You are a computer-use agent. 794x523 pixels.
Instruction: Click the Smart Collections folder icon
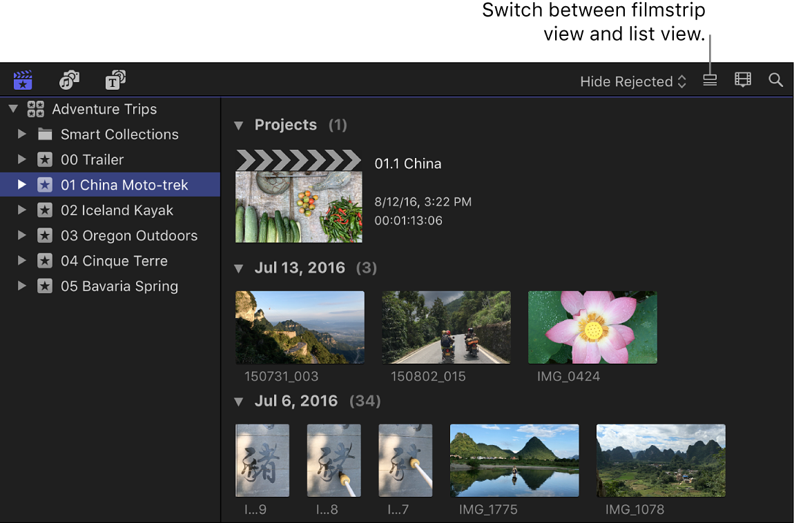46,134
